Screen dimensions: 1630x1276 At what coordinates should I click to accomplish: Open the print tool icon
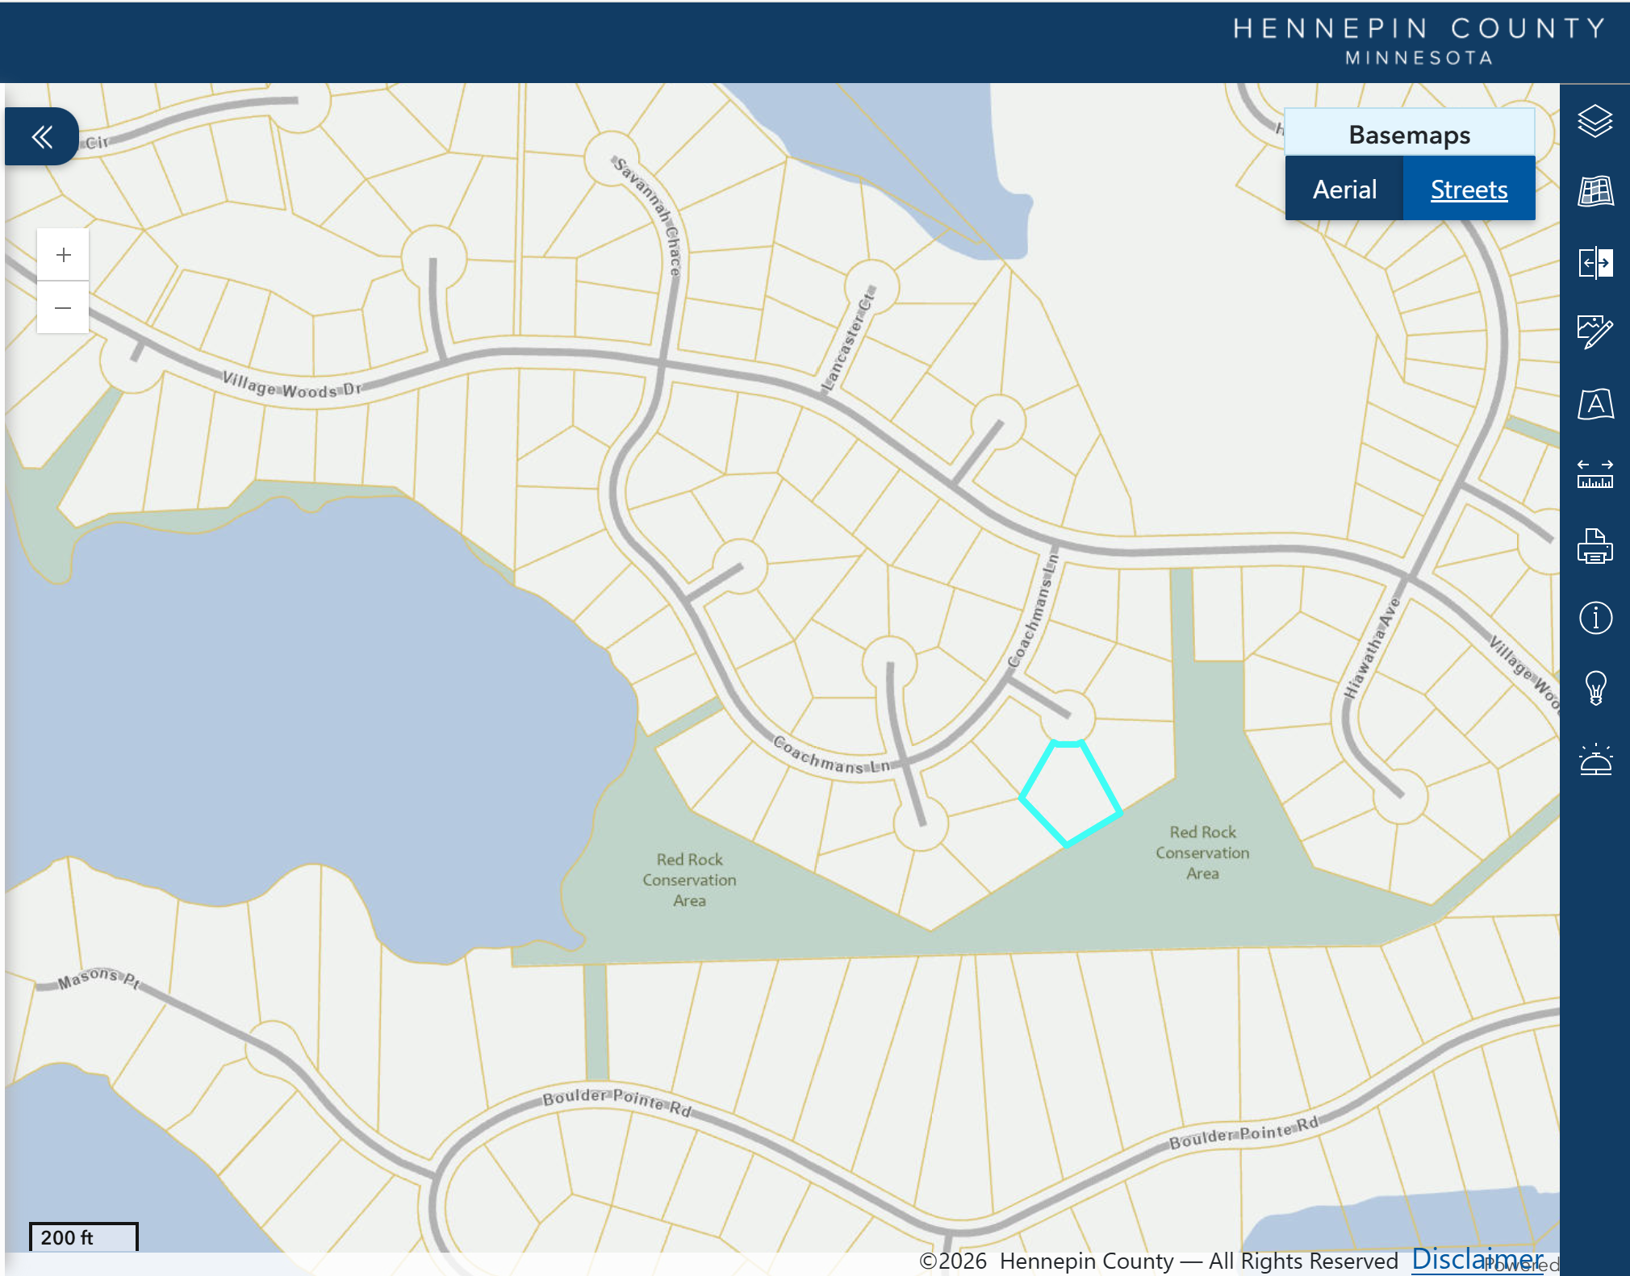pos(1595,546)
